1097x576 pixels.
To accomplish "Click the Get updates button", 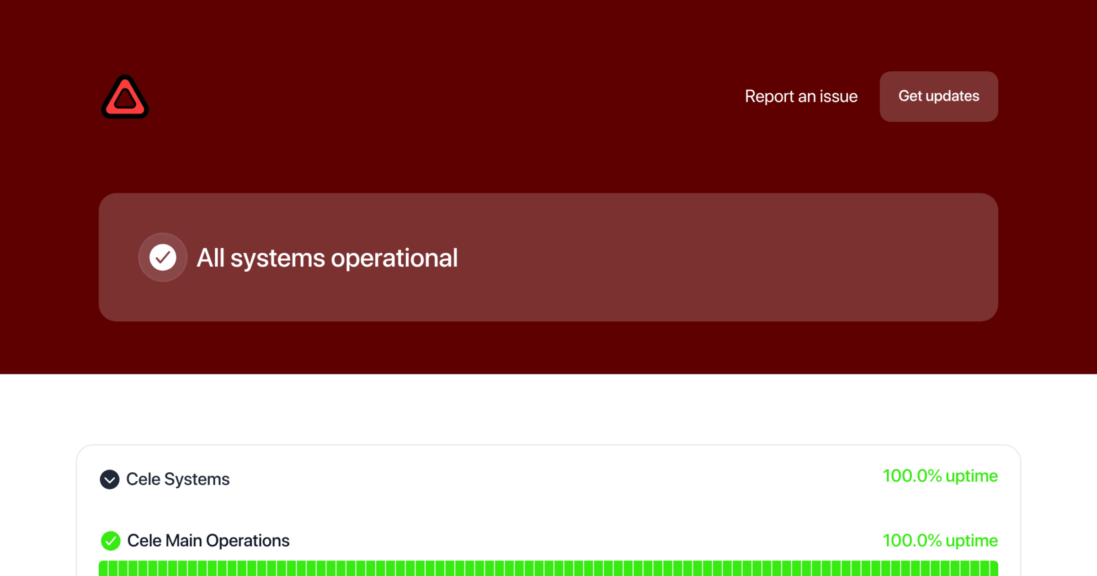I will pos(938,96).
